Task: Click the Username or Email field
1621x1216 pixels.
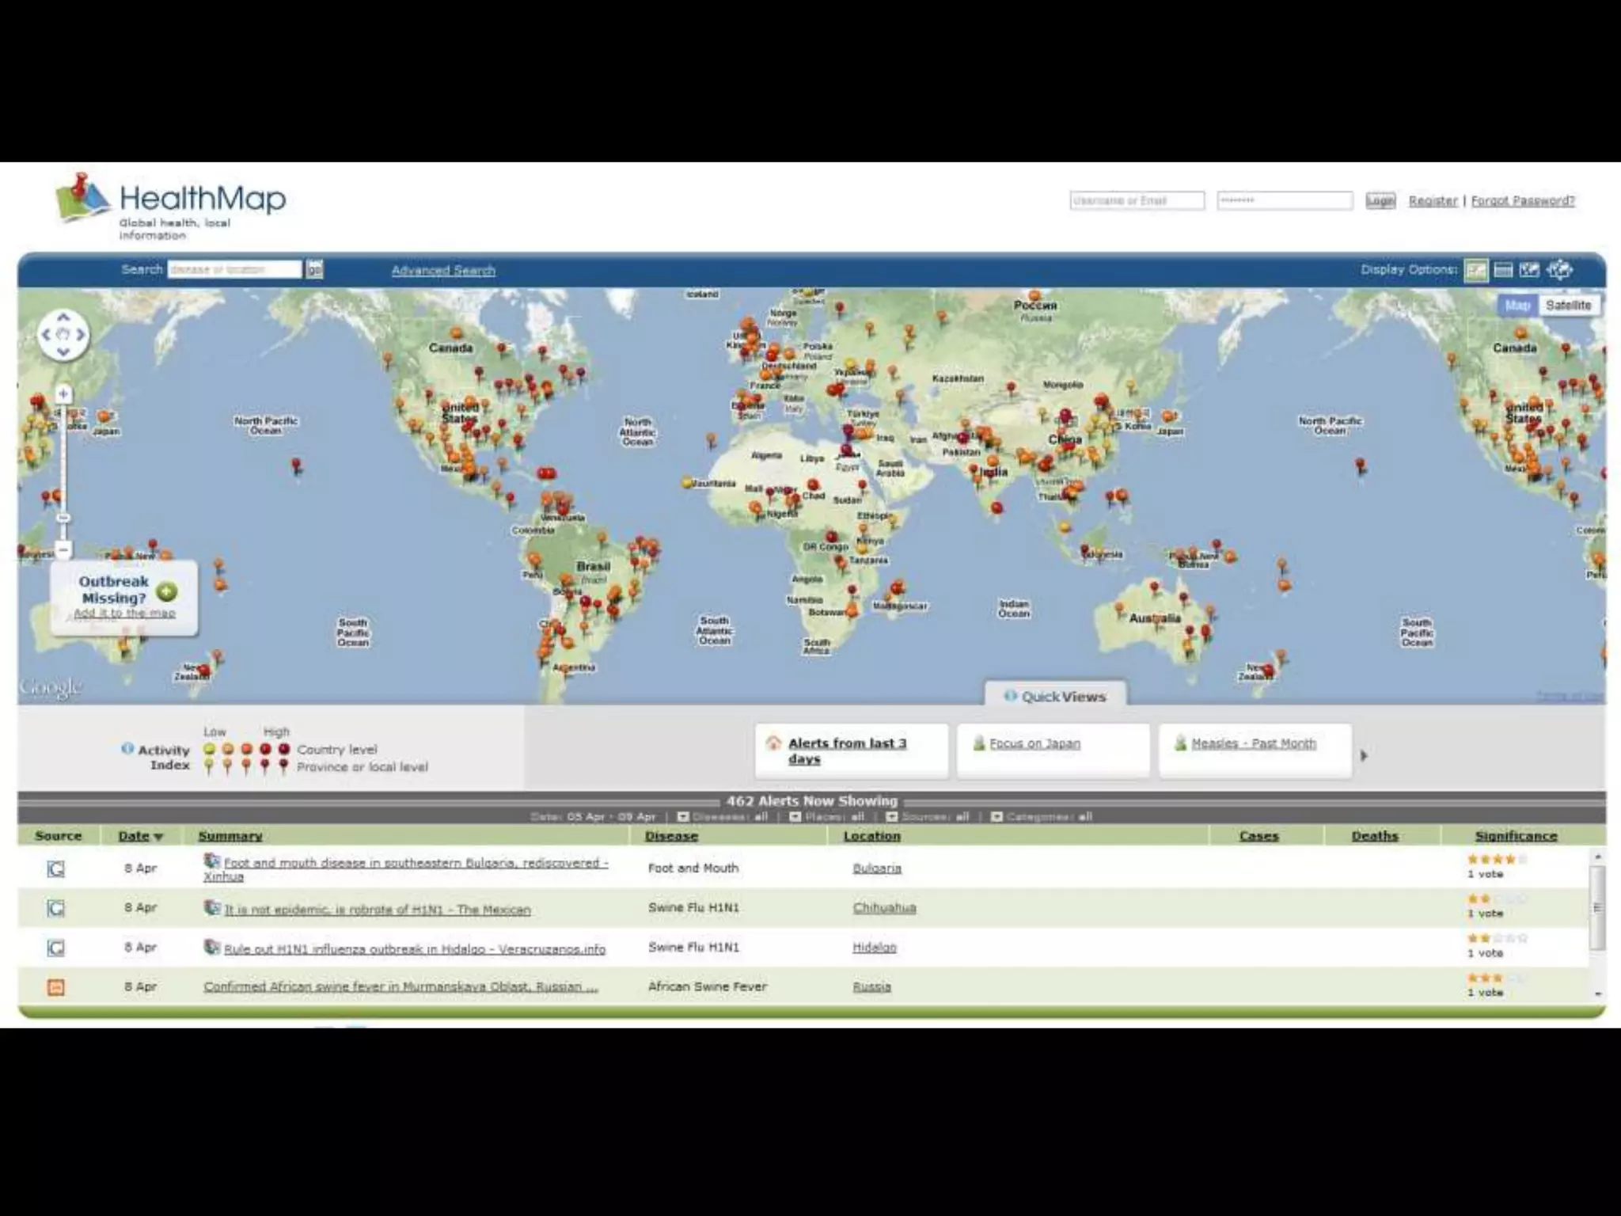Action: [x=1136, y=200]
